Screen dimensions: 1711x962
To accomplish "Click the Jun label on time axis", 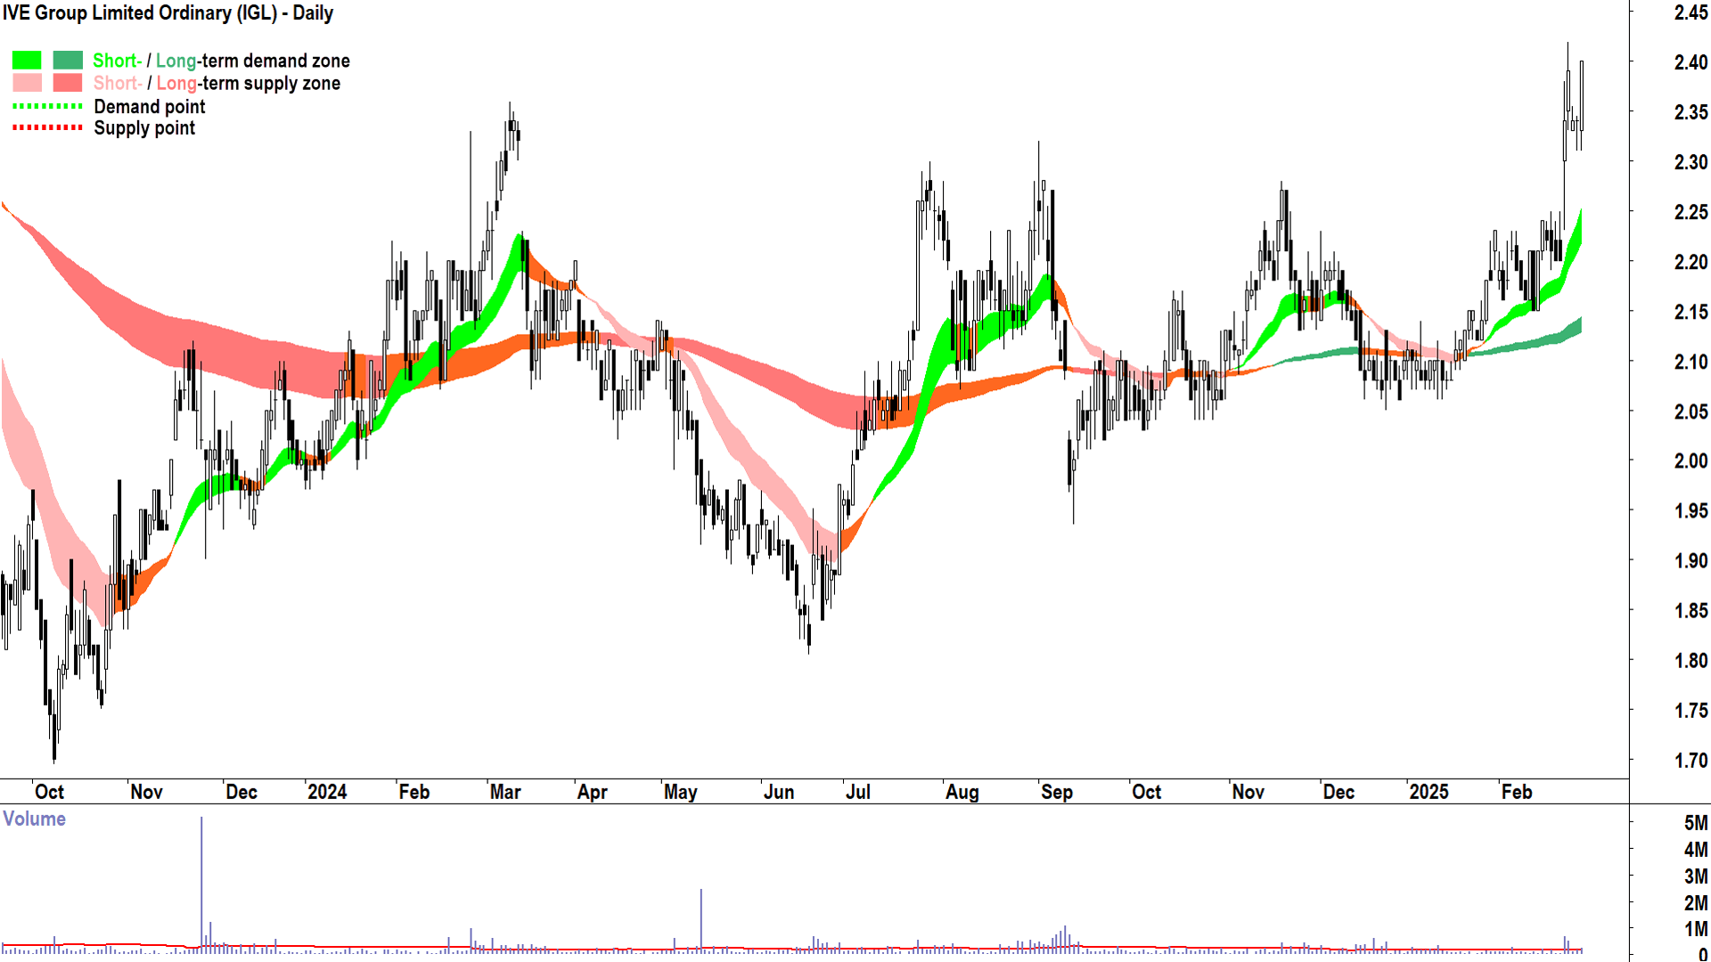I will coord(778,792).
